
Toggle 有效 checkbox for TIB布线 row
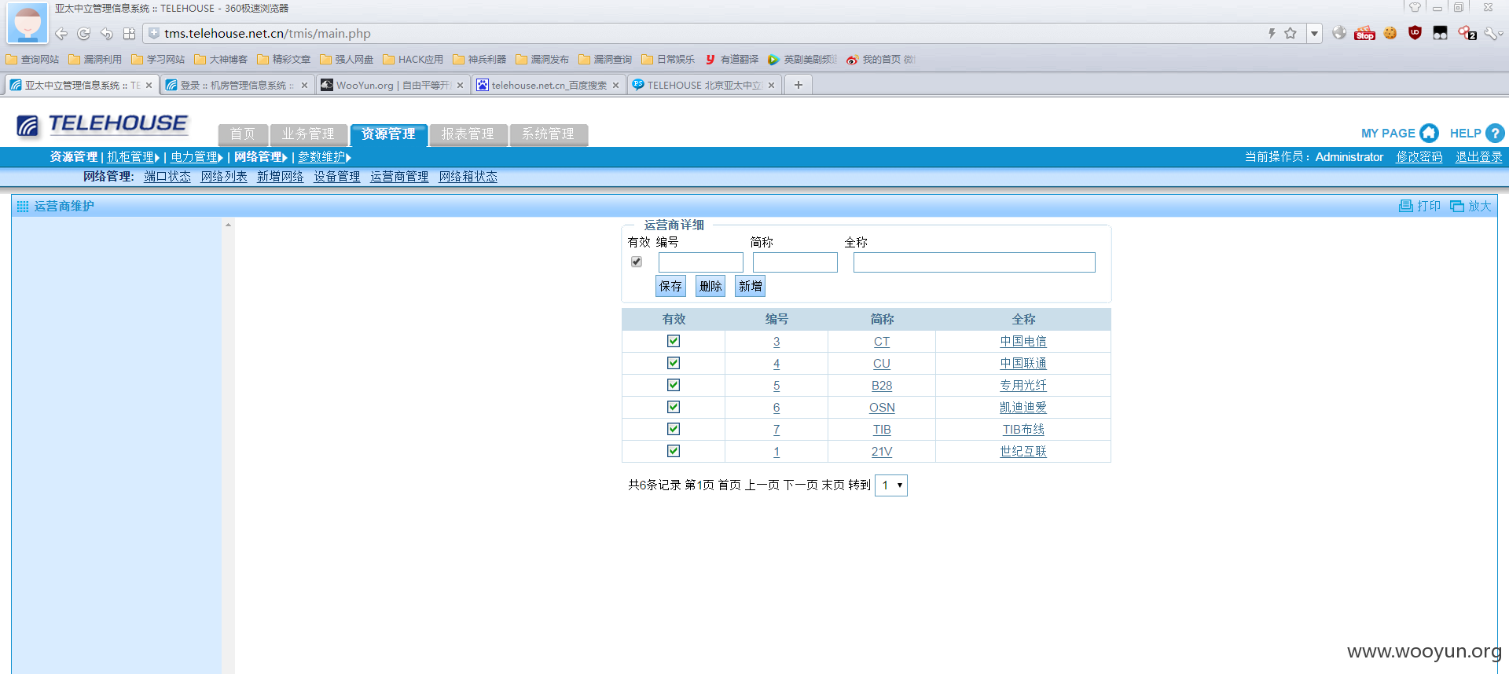click(674, 429)
